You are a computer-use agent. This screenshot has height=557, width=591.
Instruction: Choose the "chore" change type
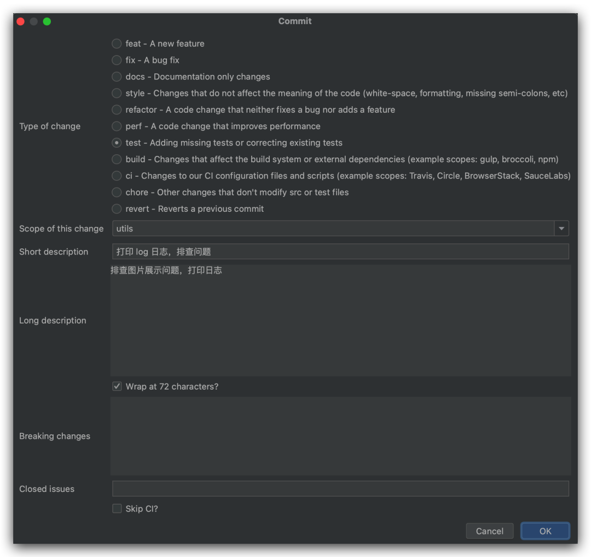click(117, 192)
